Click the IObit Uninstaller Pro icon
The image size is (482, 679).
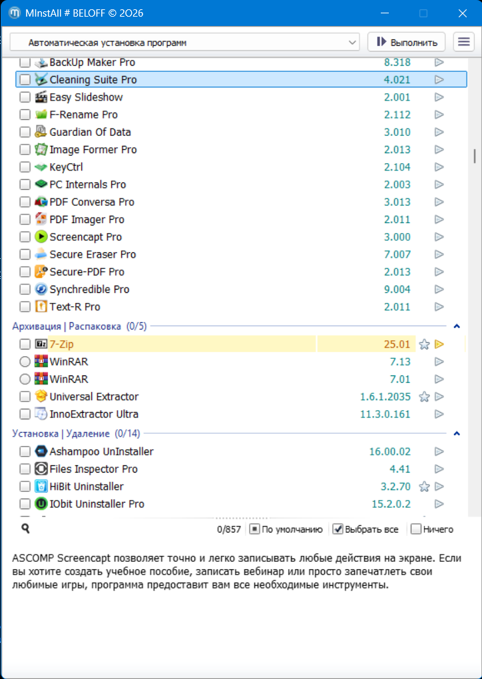point(41,504)
